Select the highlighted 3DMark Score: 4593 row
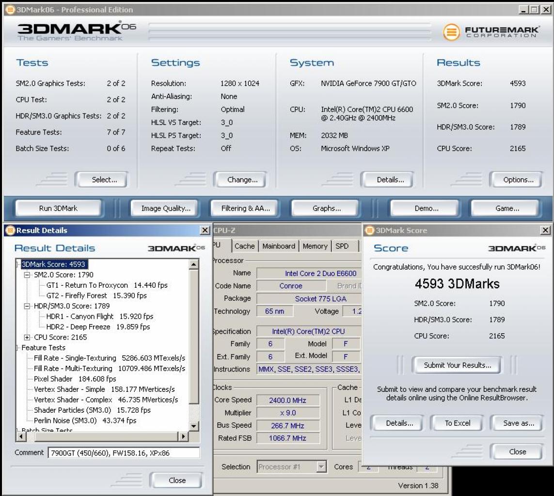Screen dimensions: 554x496 pos(54,264)
